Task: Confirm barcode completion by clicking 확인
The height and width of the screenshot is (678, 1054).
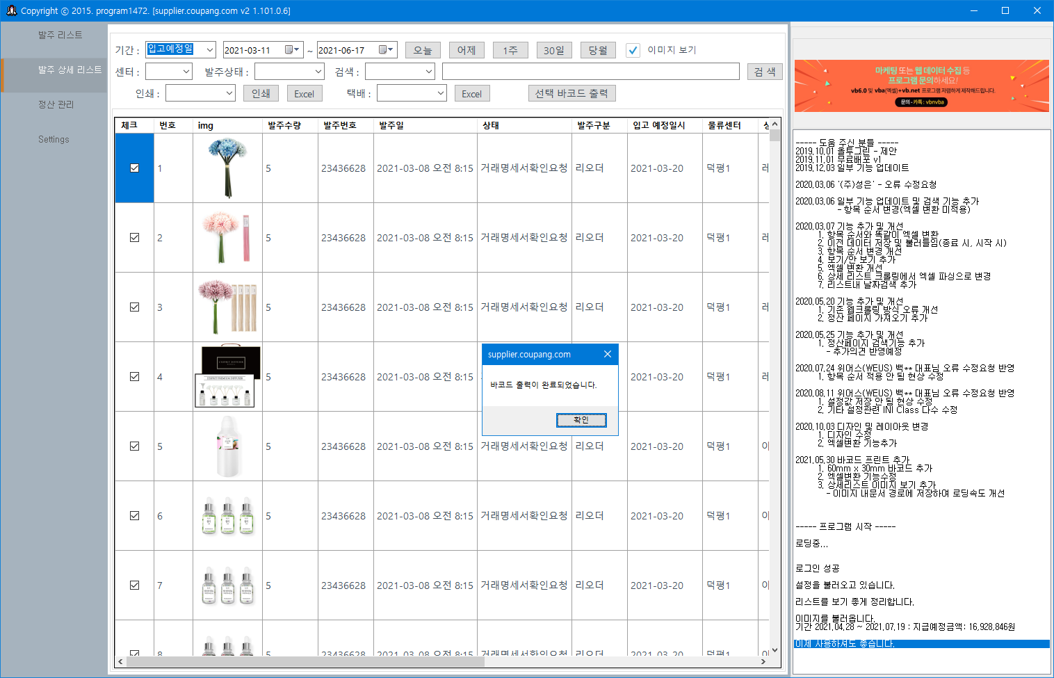Action: [582, 419]
